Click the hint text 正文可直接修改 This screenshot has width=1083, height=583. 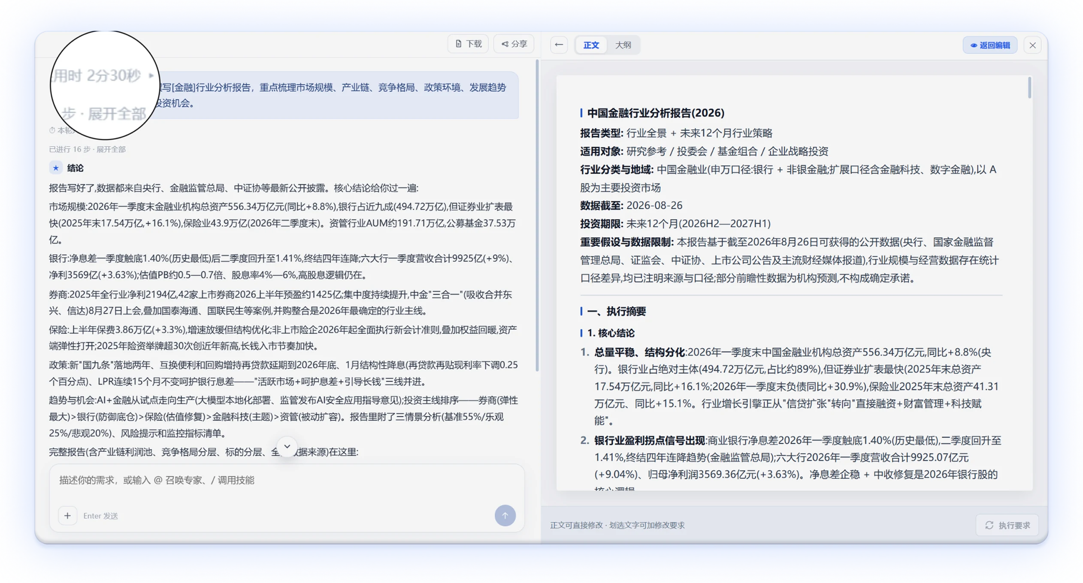point(576,526)
